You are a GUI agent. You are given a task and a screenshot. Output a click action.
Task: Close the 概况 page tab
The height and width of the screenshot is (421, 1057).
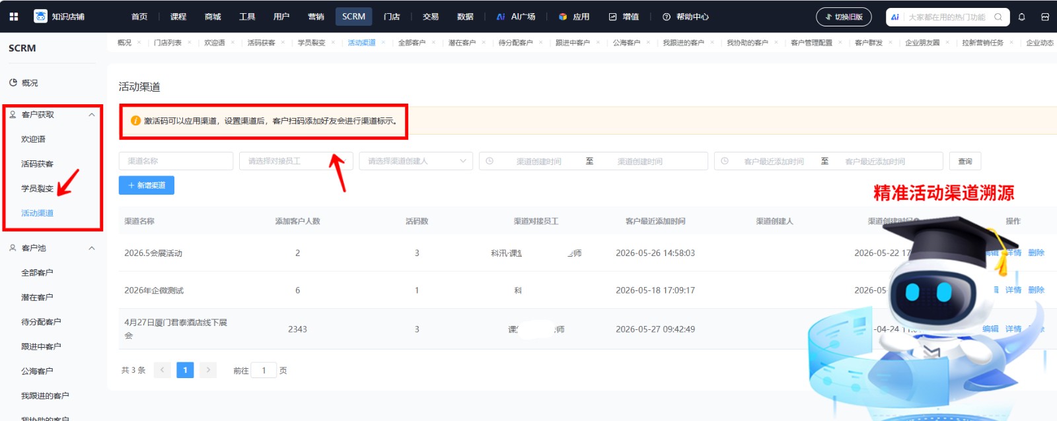[x=139, y=43]
